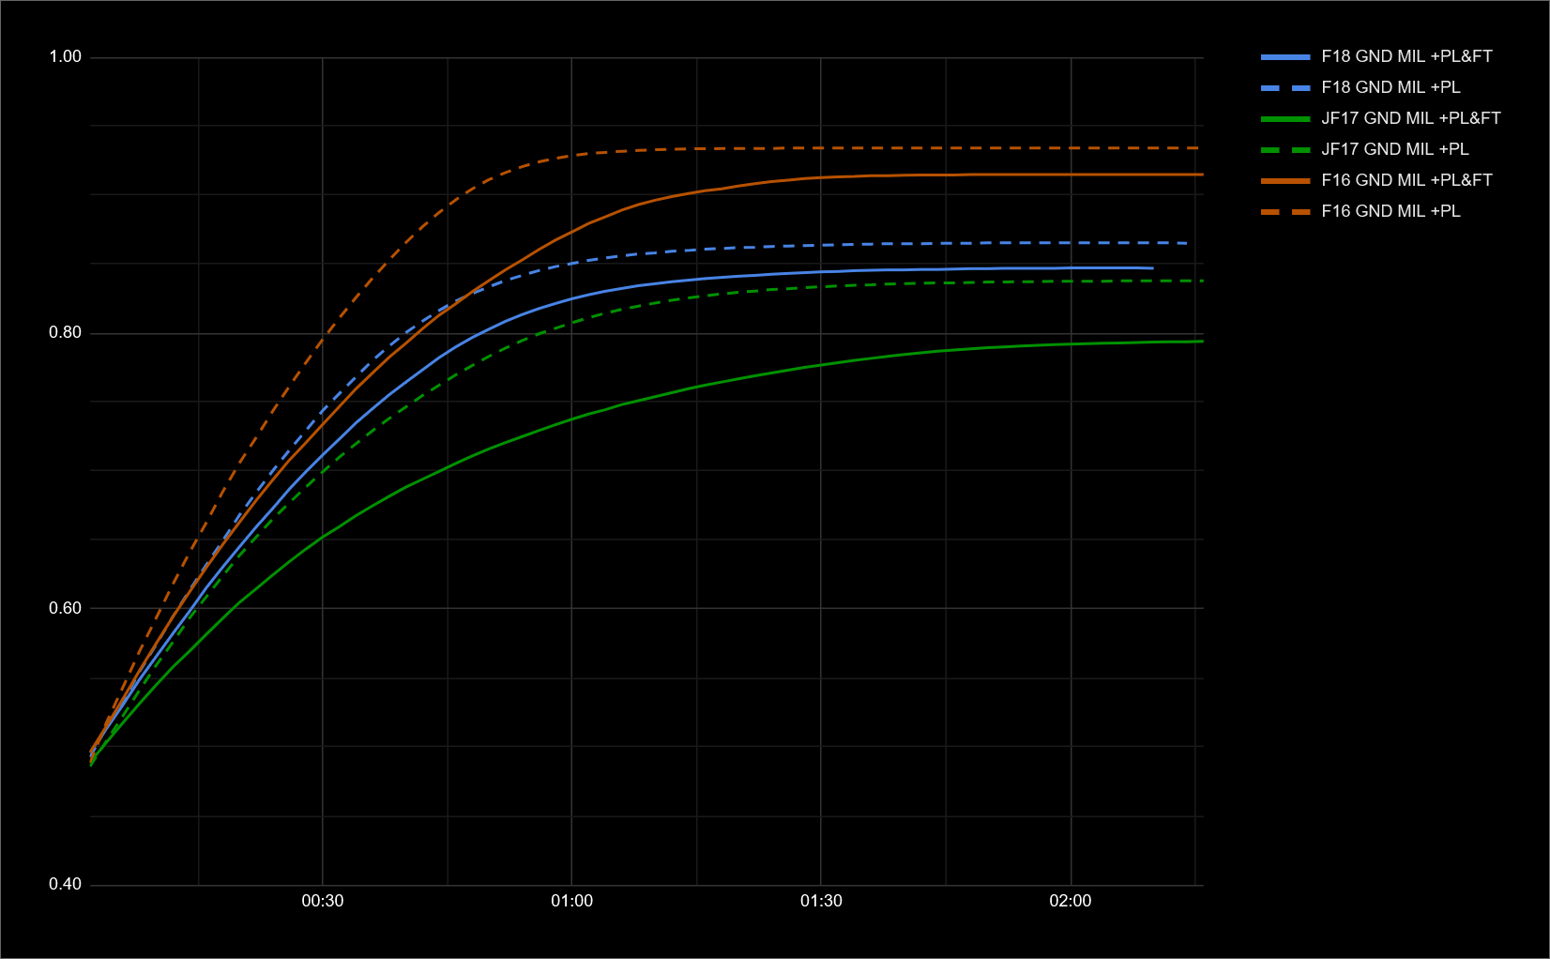
Task: Click solid orange swatch for F16 +PL&FT
Action: tap(1285, 181)
